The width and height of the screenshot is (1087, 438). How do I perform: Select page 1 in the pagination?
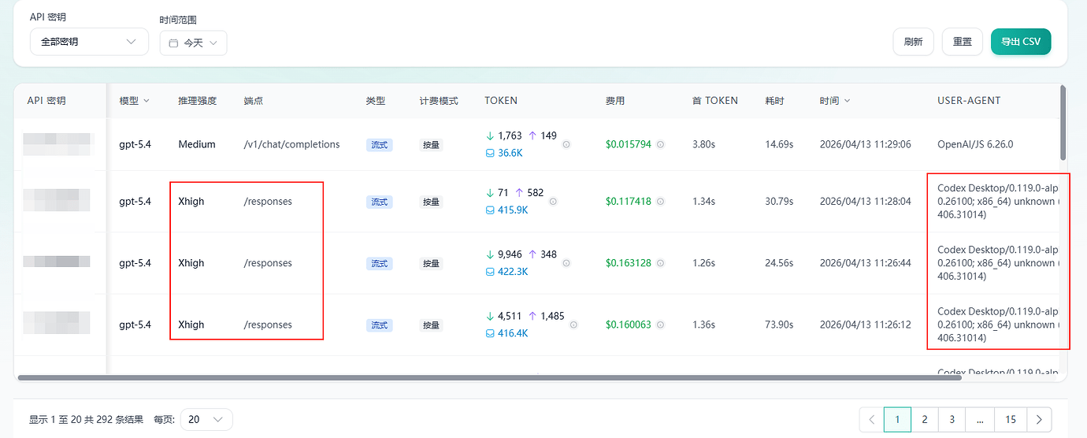(897, 420)
